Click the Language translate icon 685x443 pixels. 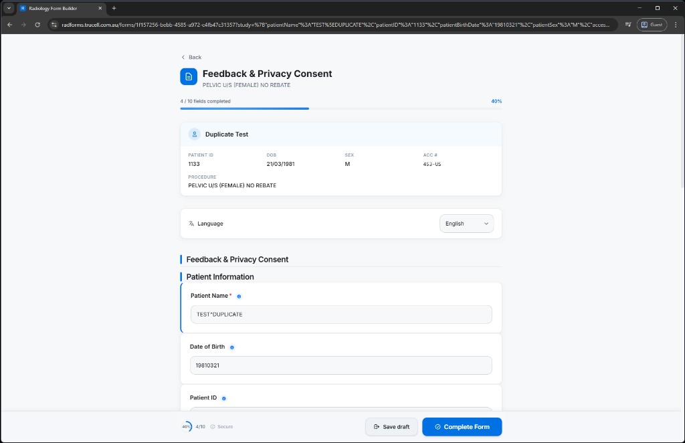coord(191,224)
